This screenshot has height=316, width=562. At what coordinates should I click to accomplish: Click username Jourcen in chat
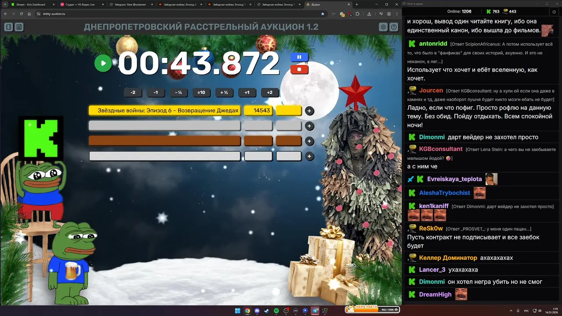click(431, 90)
